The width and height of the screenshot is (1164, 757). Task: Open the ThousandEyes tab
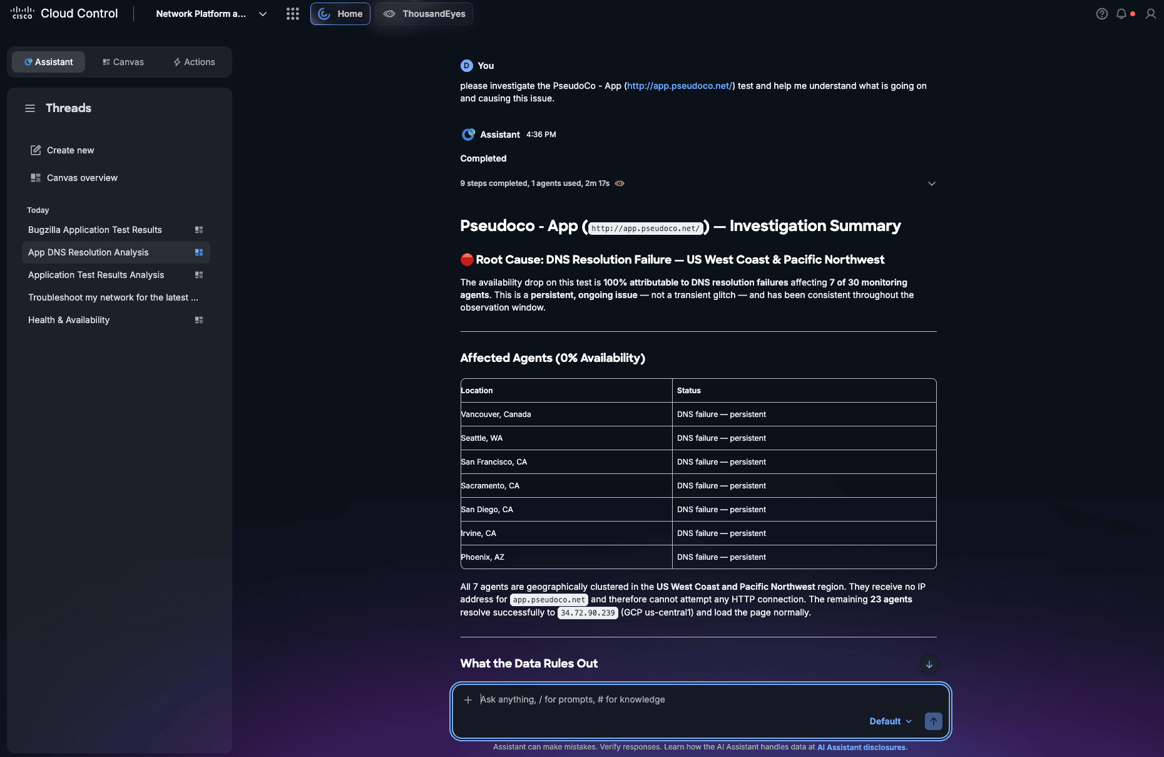tap(424, 14)
